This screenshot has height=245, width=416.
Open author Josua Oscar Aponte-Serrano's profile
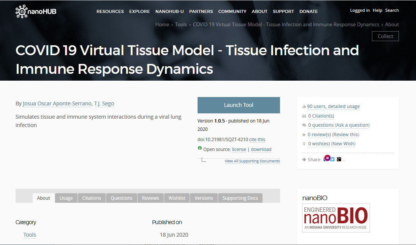pos(57,103)
